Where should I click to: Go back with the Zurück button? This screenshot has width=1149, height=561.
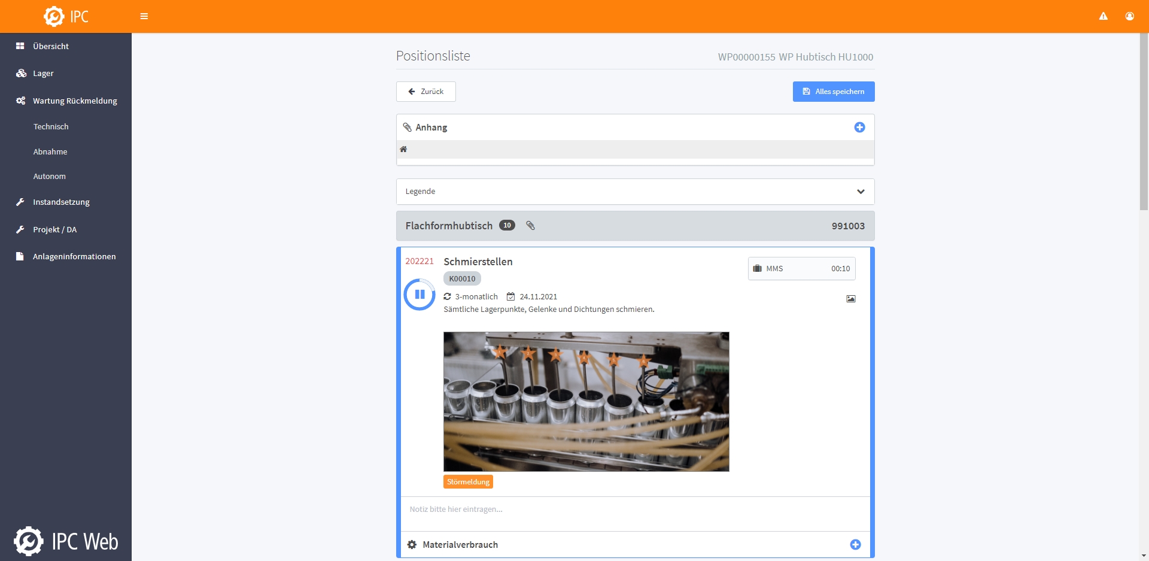[425, 92]
